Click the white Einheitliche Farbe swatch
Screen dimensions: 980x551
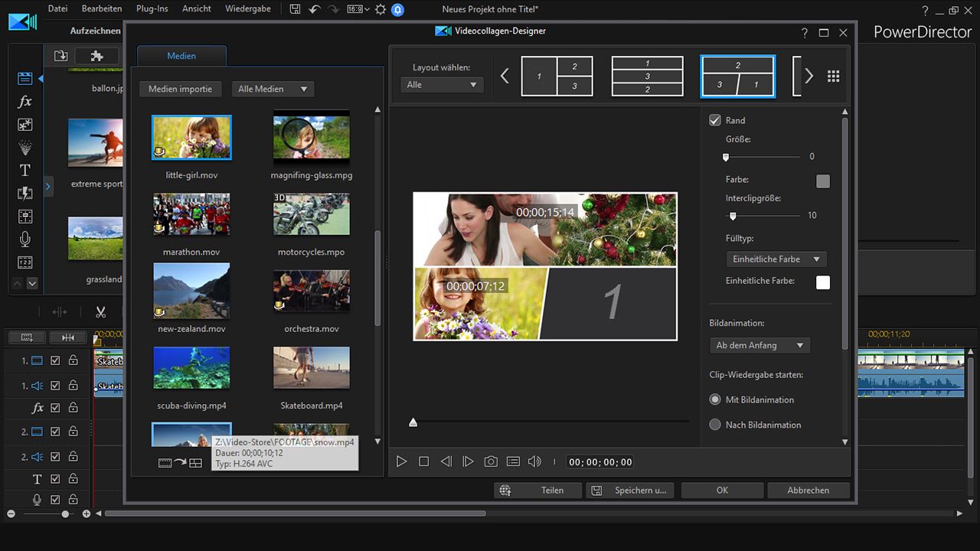pyautogui.click(x=823, y=282)
